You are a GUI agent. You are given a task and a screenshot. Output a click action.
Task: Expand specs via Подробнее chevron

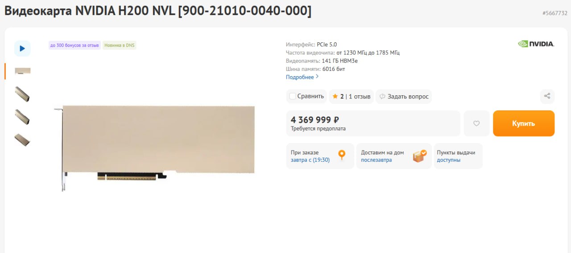[x=317, y=77]
